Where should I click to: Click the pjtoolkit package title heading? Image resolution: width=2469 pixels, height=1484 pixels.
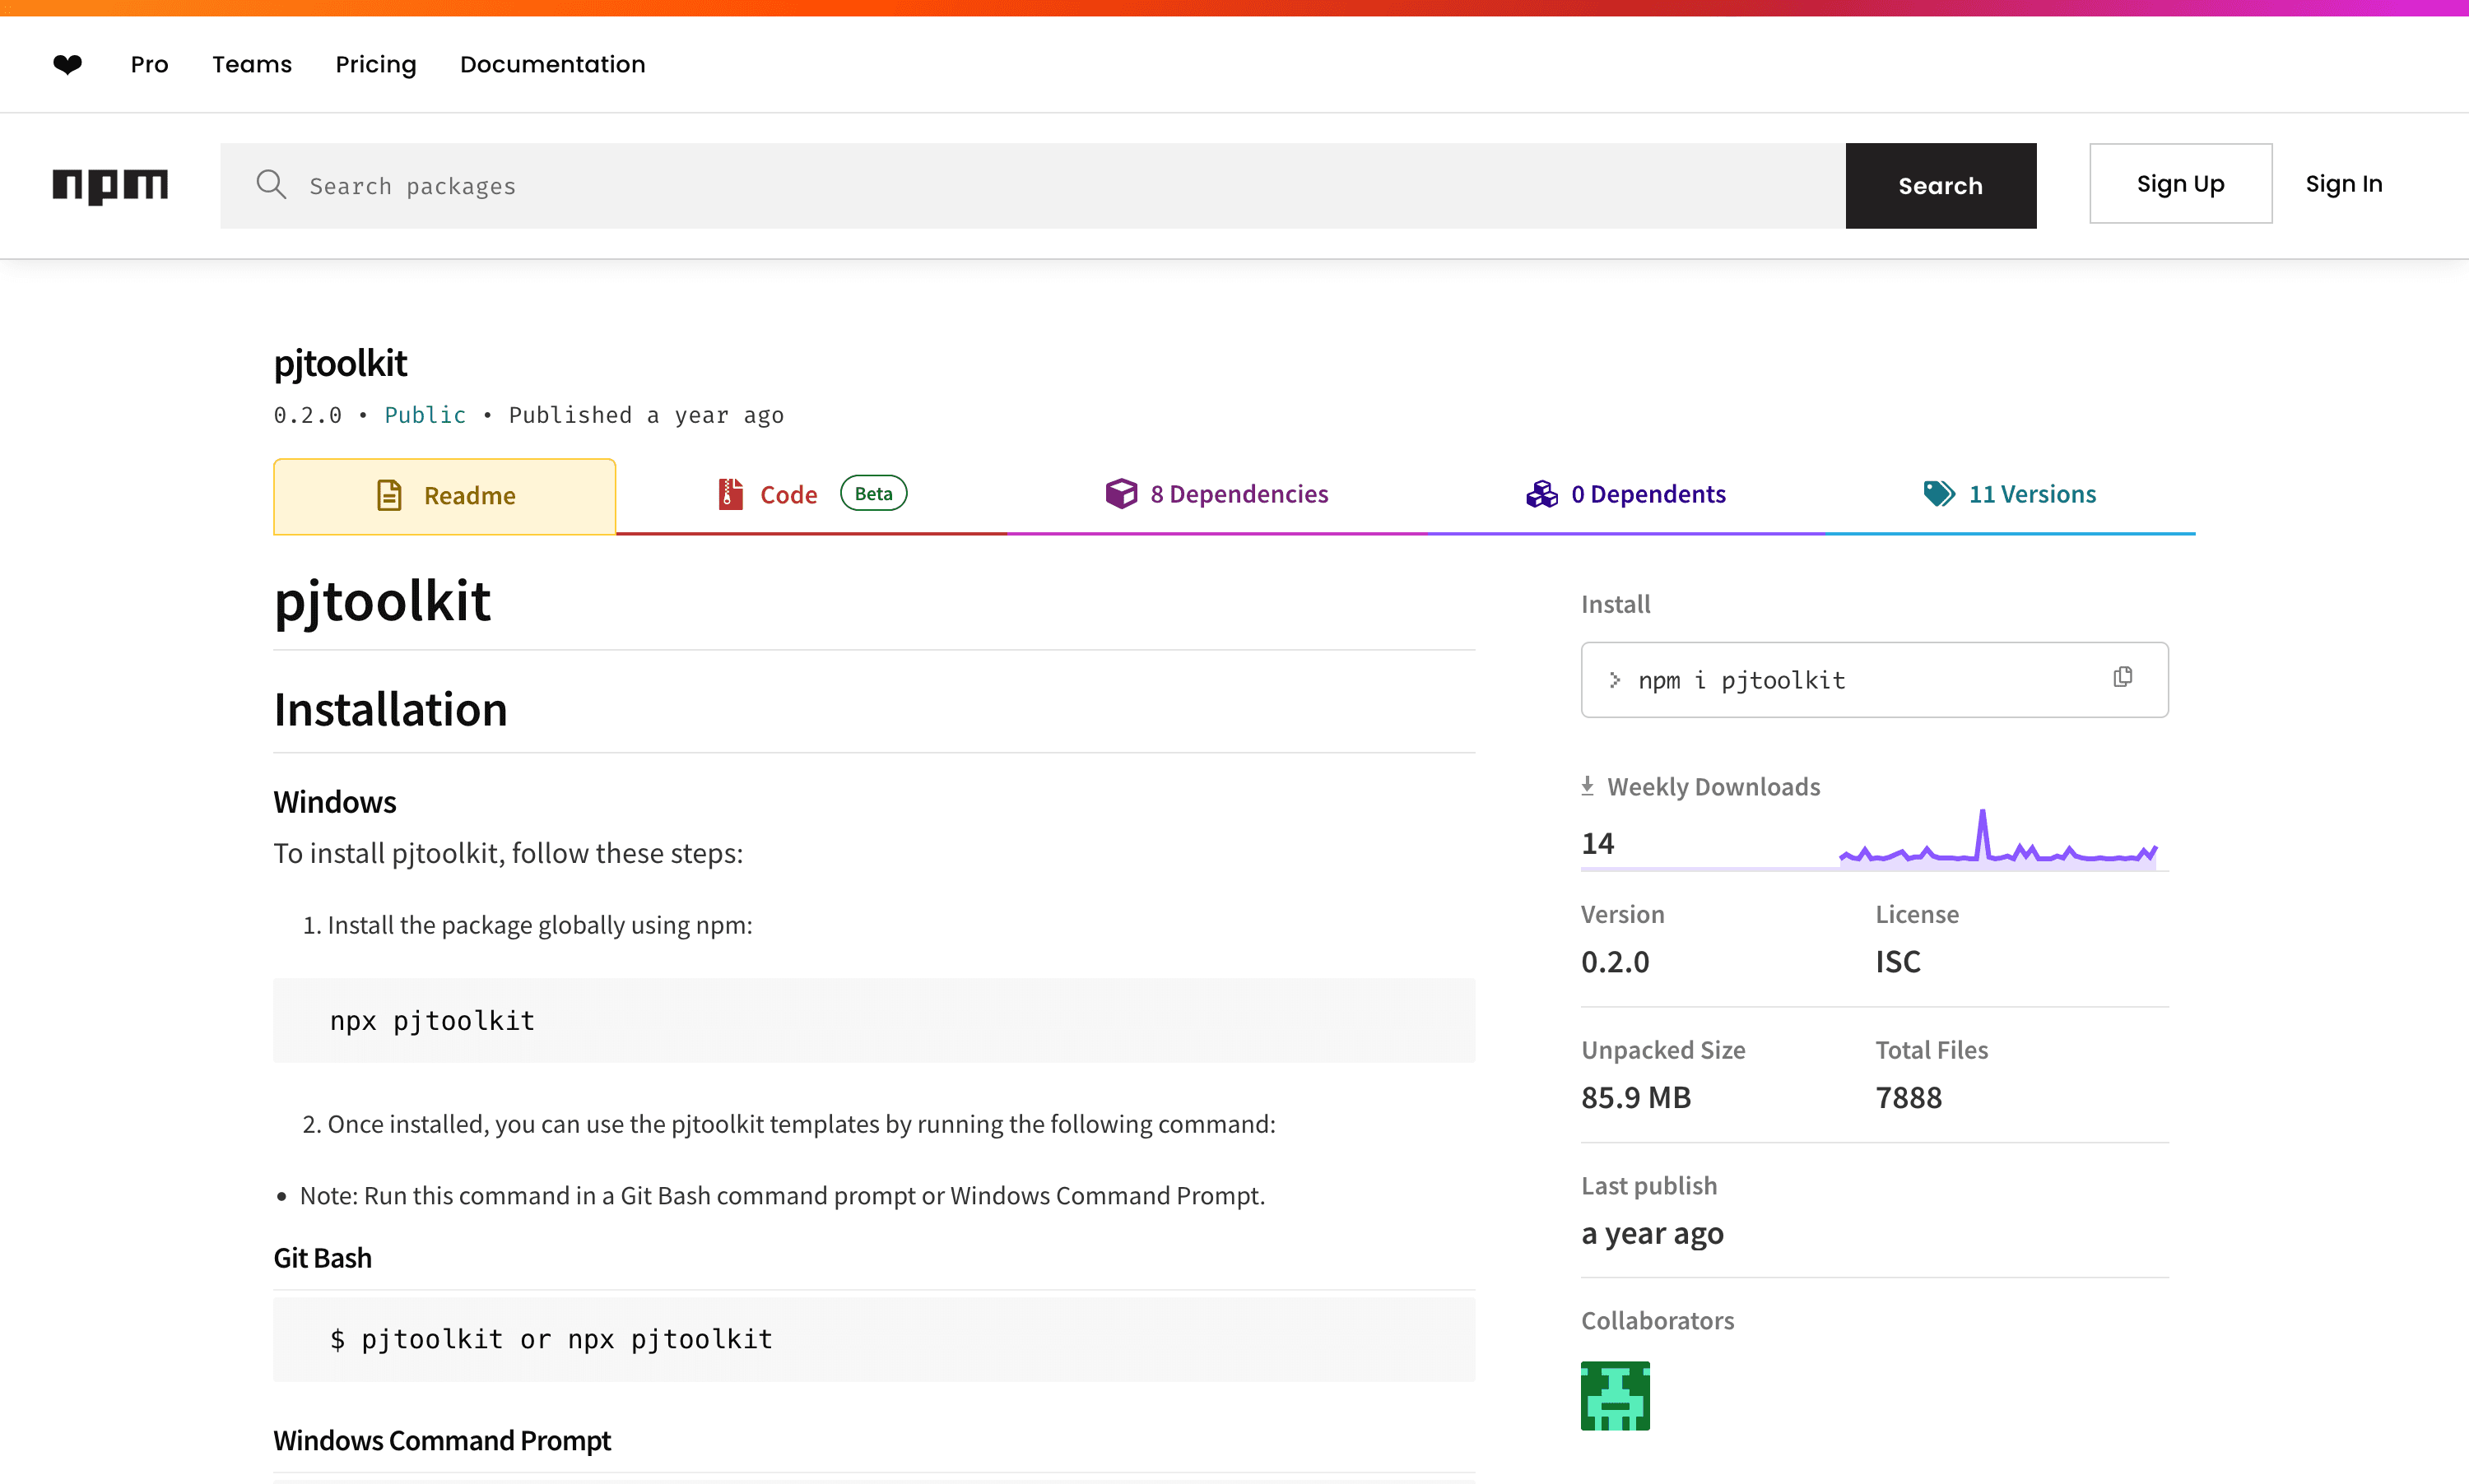click(340, 363)
